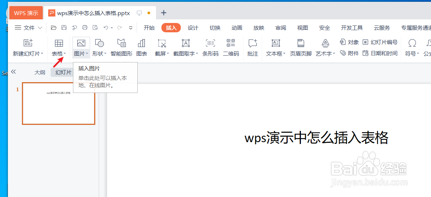Click the Picture (图片) icon
This screenshot has height=197, width=431.
[x=81, y=43]
